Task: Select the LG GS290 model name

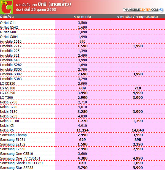Action: 8,93
